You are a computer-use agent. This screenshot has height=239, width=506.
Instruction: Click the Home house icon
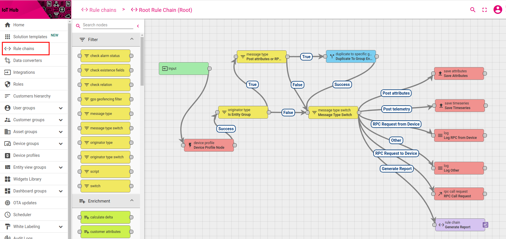click(x=8, y=25)
